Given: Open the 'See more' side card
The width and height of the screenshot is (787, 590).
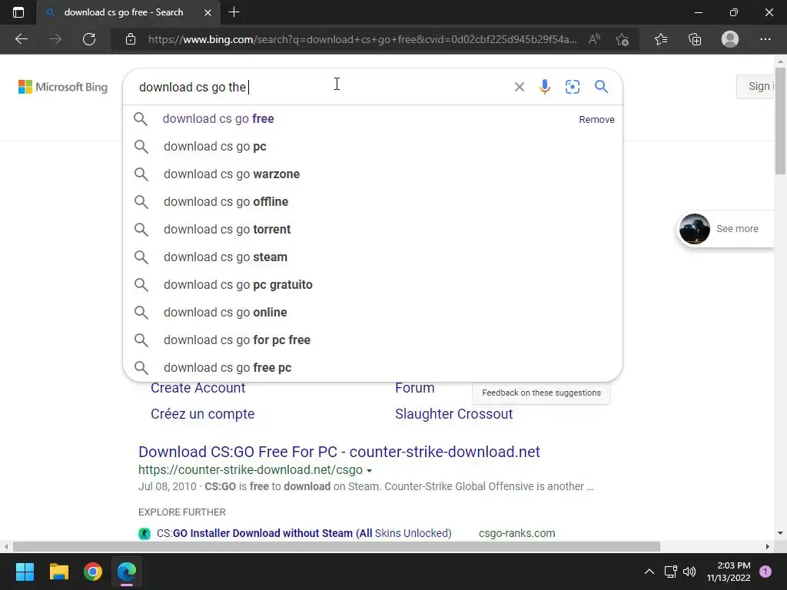Looking at the screenshot, I should pos(726,229).
